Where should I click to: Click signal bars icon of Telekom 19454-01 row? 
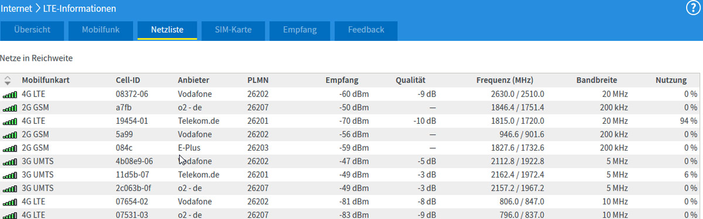(10, 121)
